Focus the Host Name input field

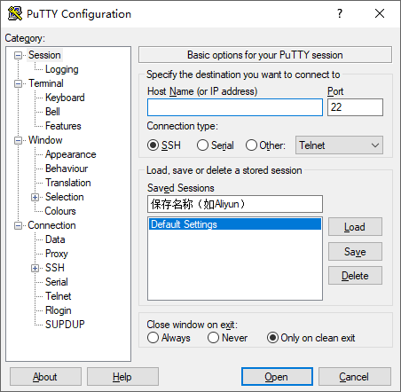235,107
